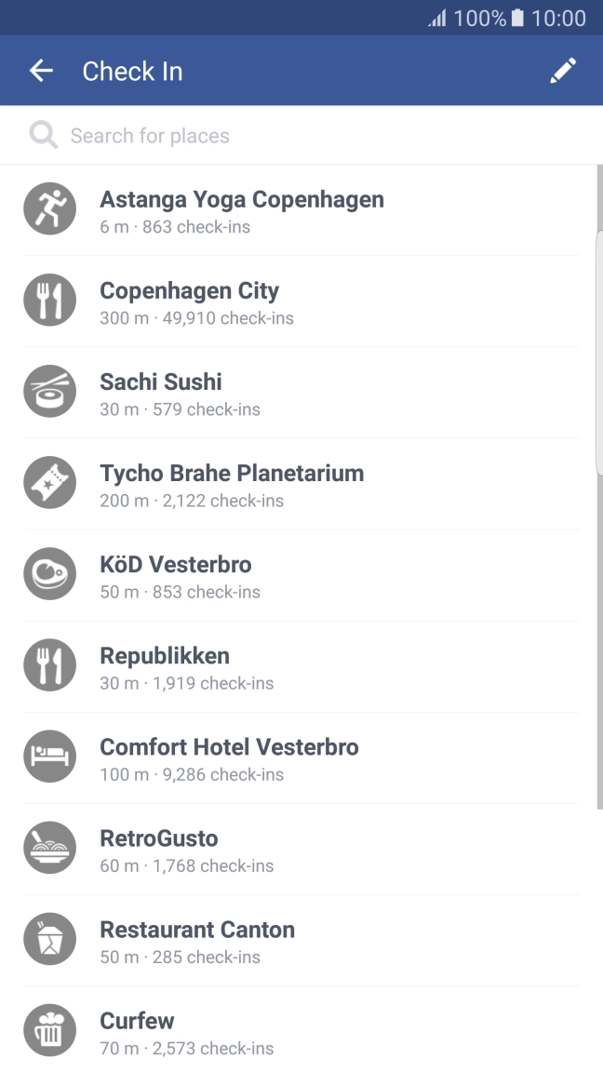Select Tycho Brahe Planetarium from the list
The width and height of the screenshot is (603, 1072).
tap(232, 482)
